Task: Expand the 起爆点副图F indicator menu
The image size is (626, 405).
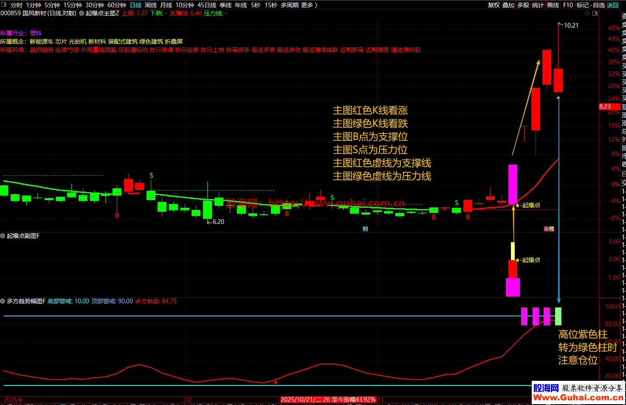Action: (x=3, y=236)
